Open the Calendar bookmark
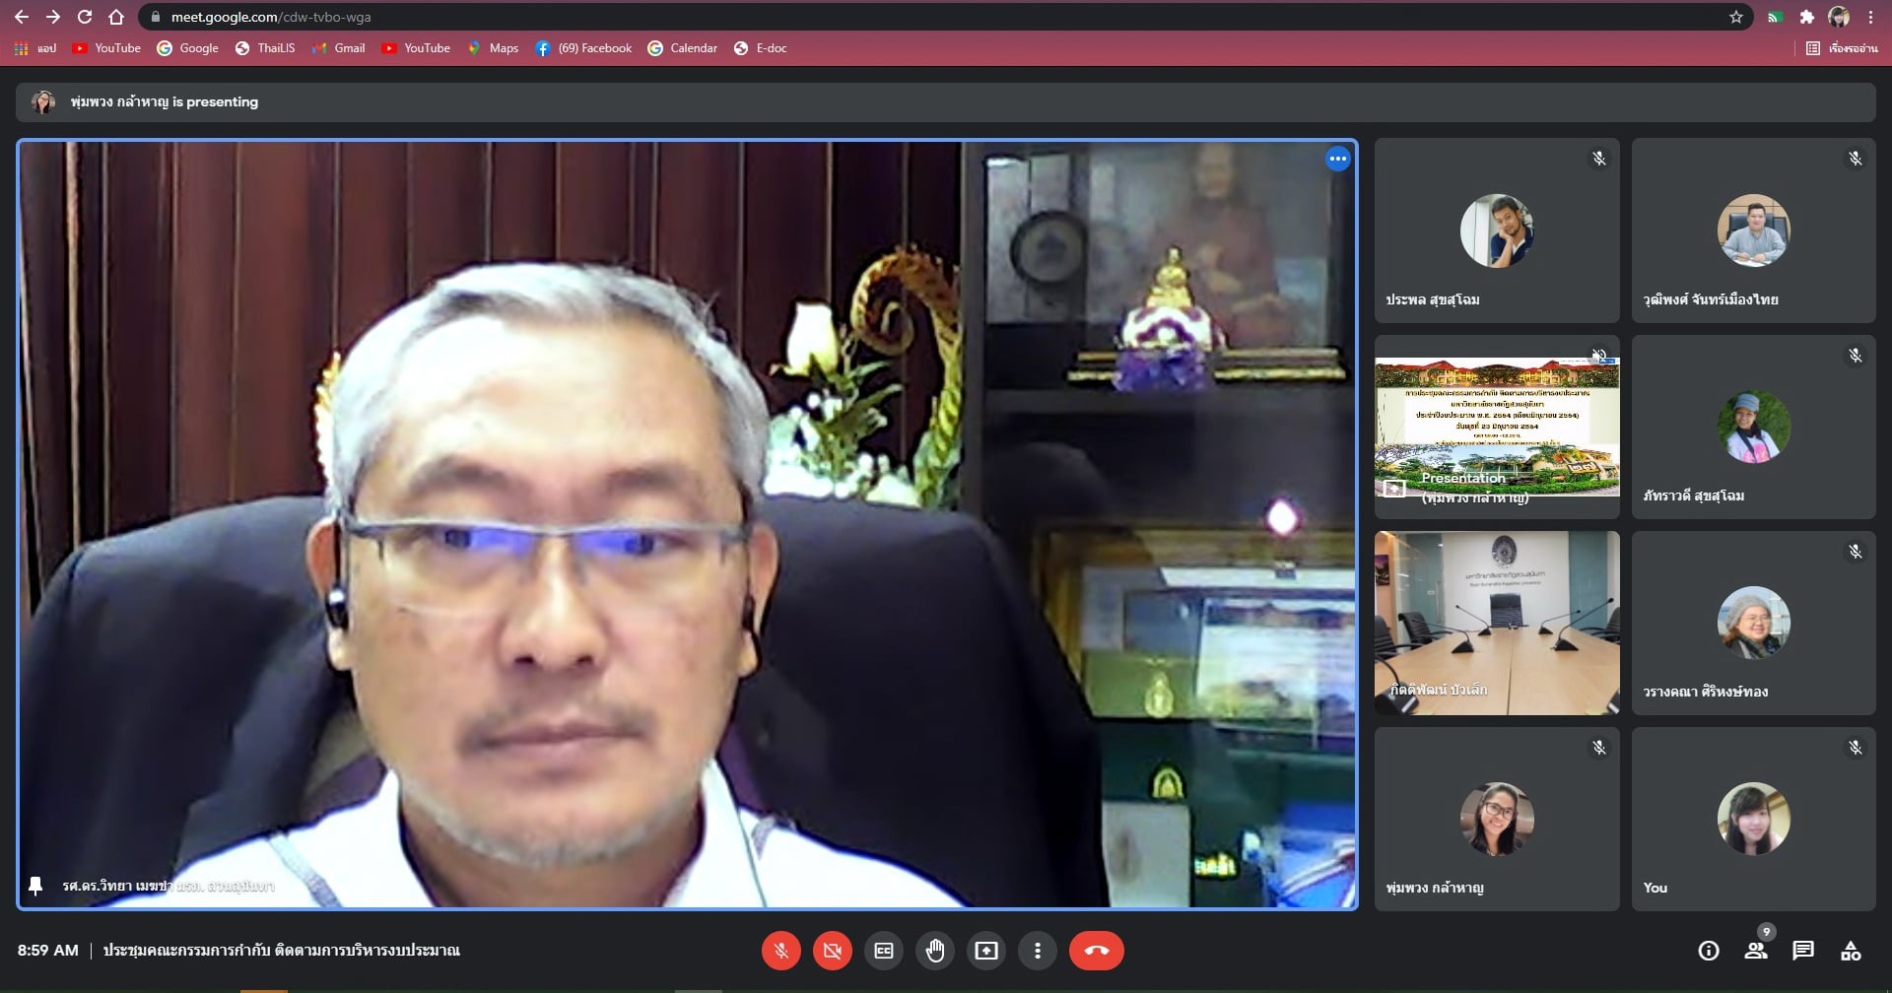 point(683,48)
